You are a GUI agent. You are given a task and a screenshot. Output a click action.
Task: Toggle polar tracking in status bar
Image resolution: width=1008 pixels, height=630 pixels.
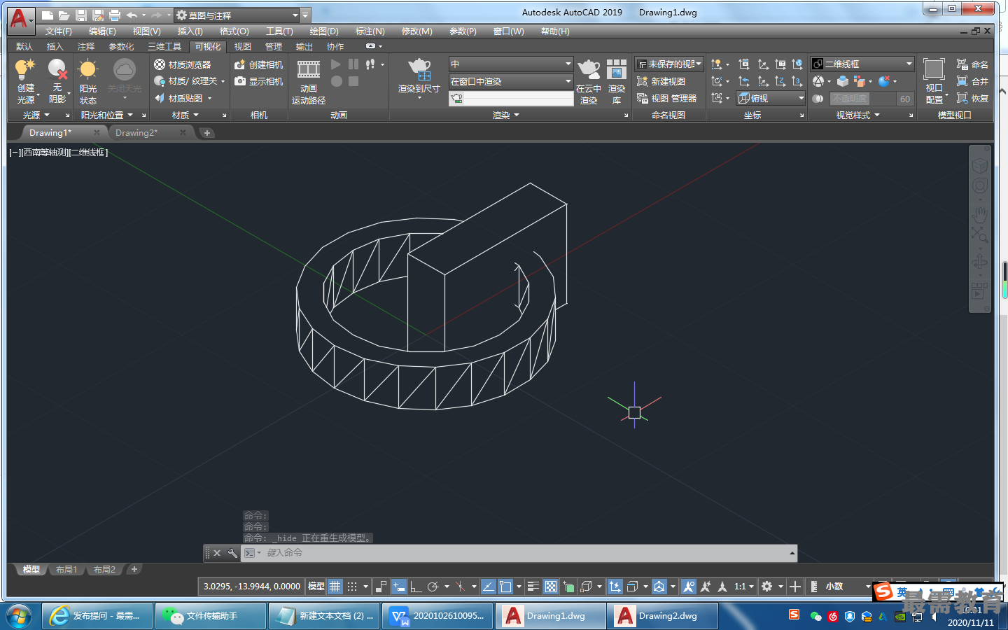pos(433,587)
